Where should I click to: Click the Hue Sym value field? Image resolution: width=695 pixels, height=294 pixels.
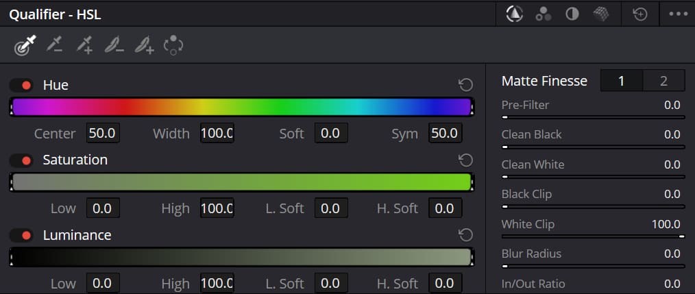[x=445, y=134]
